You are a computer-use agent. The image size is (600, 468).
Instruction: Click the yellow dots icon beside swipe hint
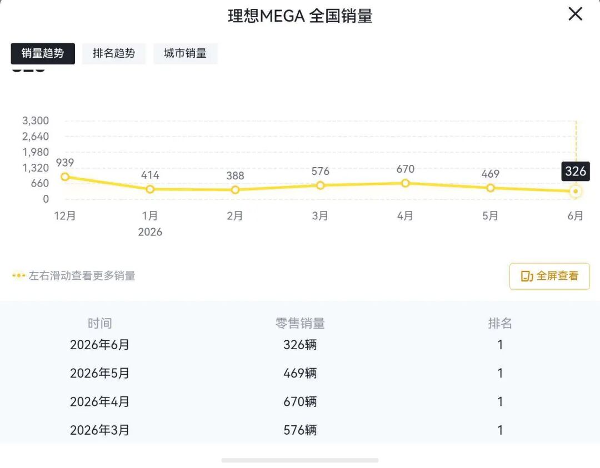pos(19,275)
